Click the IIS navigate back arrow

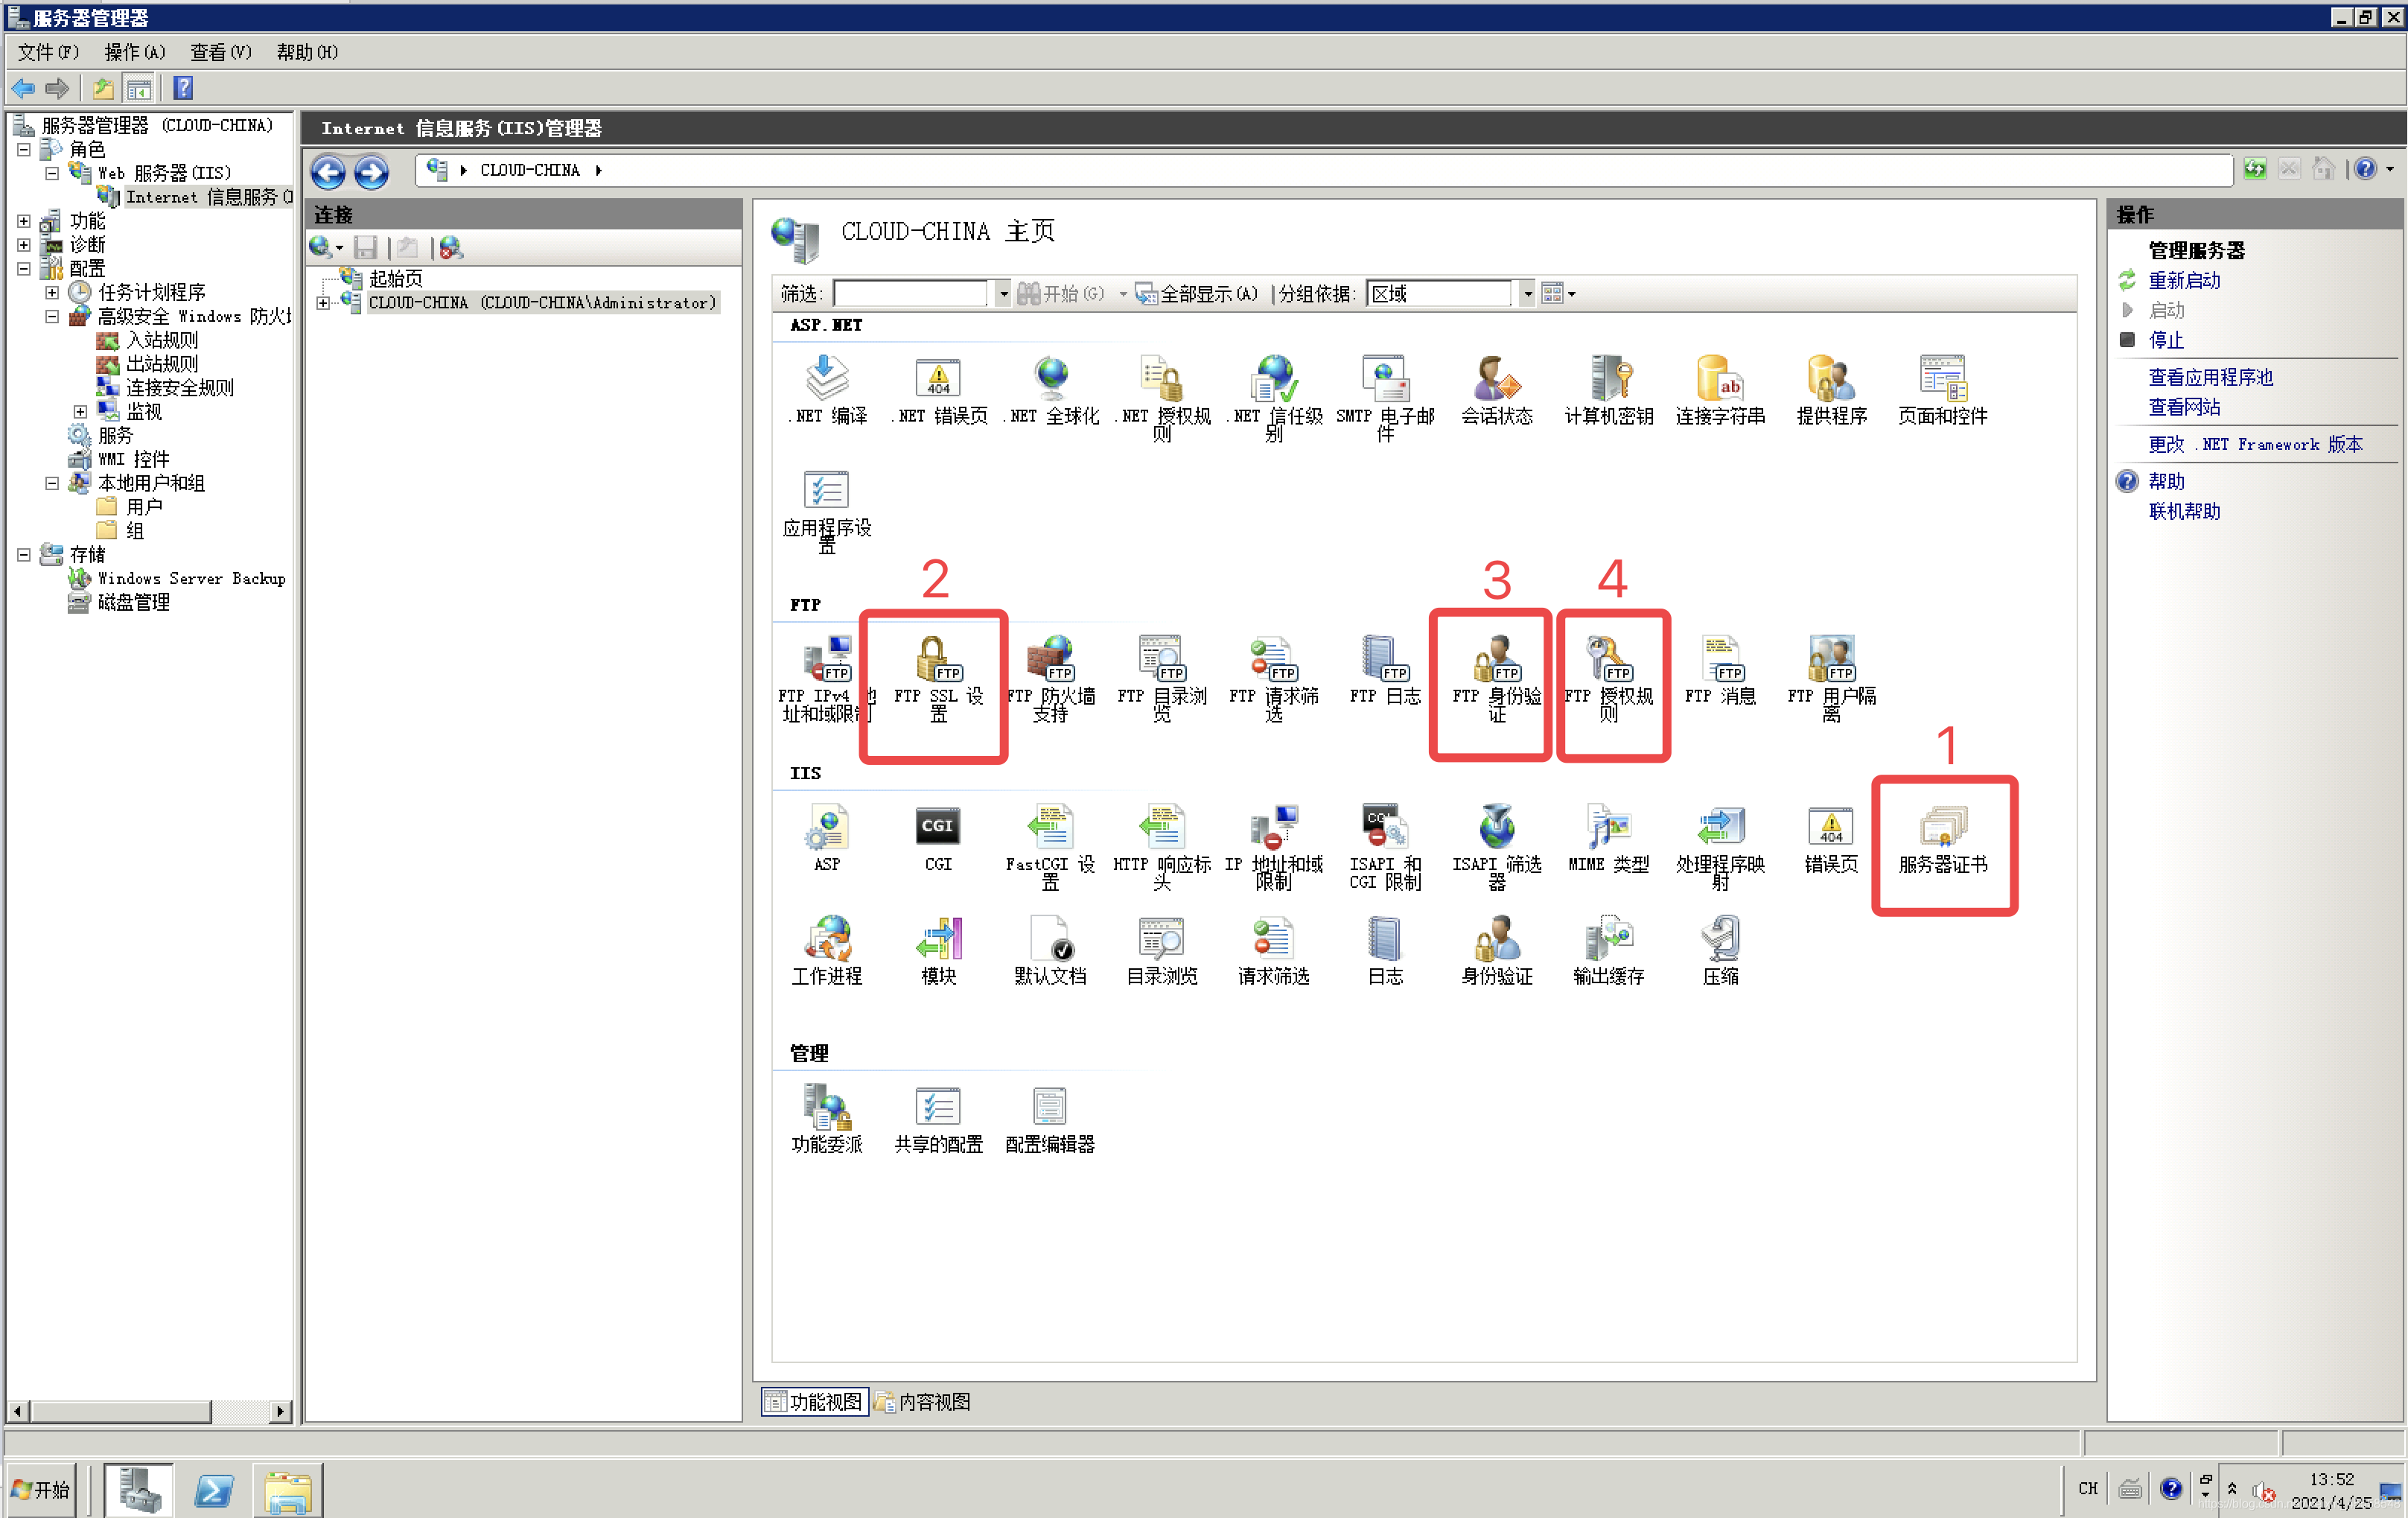coord(328,172)
